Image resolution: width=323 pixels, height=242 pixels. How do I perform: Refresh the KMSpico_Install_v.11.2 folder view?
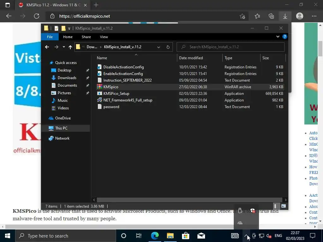168,47
